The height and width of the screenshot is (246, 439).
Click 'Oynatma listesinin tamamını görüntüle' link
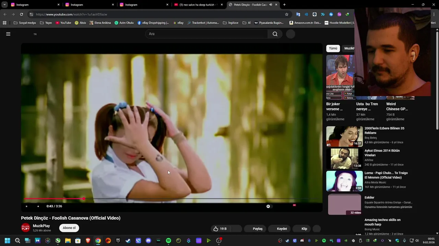(x=388, y=207)
